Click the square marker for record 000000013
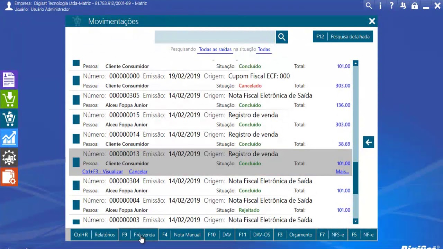443x249 pixels. (x=76, y=162)
